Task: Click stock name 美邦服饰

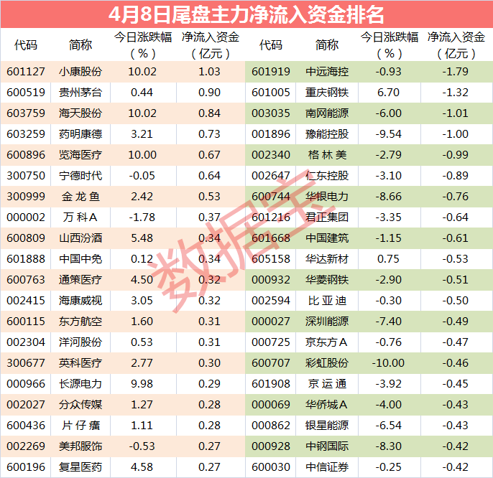Action: (80, 446)
